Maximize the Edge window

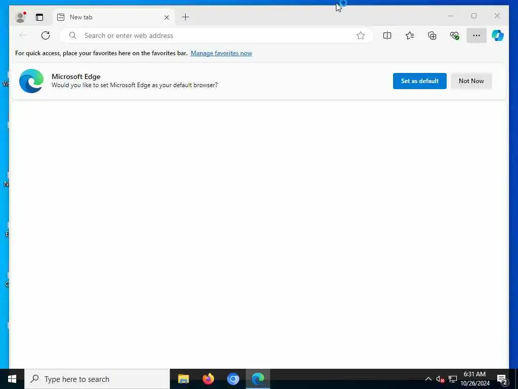[x=473, y=16]
